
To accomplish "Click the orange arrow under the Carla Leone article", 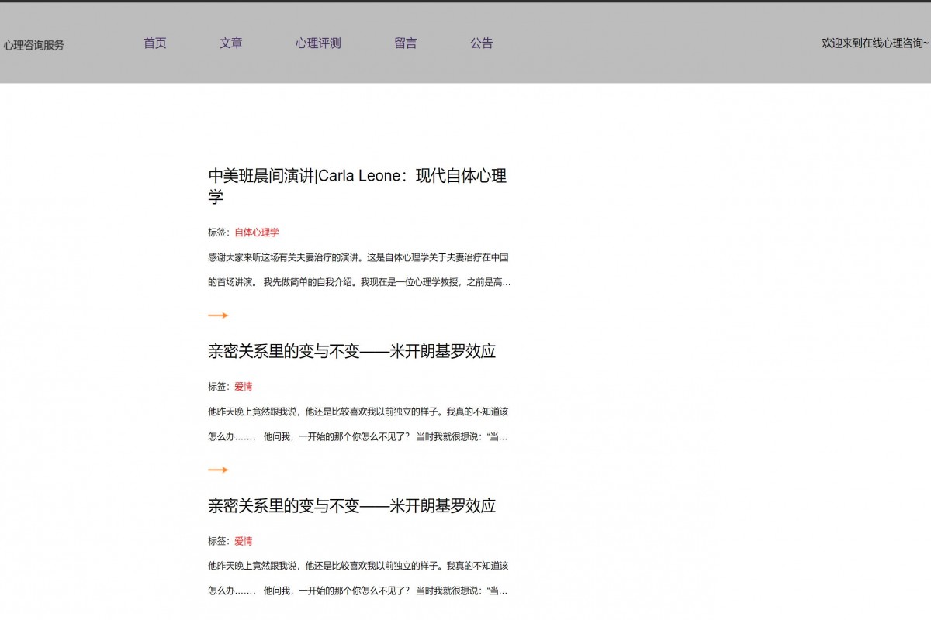I will tap(218, 315).
